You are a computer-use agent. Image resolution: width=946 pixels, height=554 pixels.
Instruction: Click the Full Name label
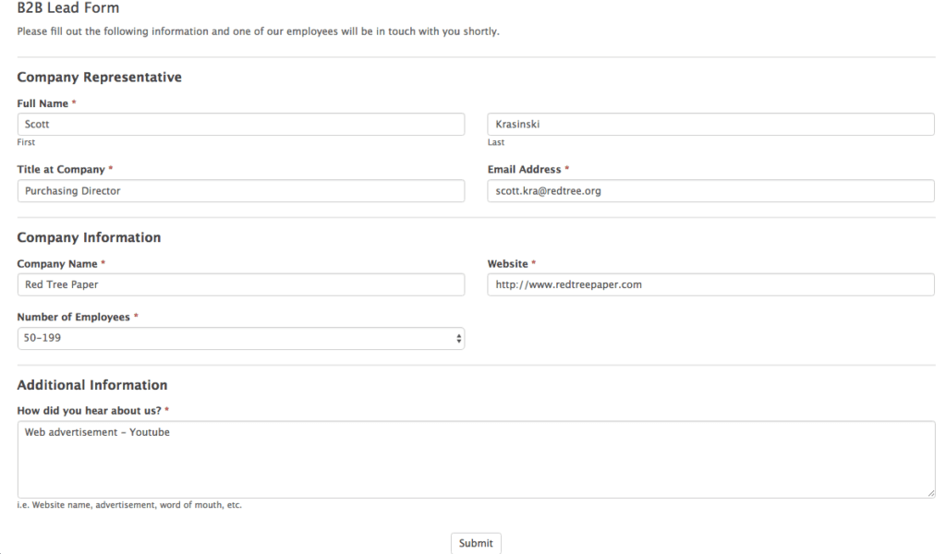(42, 103)
